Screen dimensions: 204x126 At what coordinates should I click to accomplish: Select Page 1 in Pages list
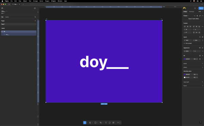18,24
